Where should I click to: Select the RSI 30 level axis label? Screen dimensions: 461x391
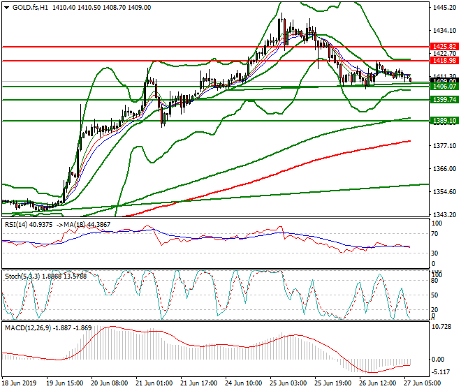(434, 253)
